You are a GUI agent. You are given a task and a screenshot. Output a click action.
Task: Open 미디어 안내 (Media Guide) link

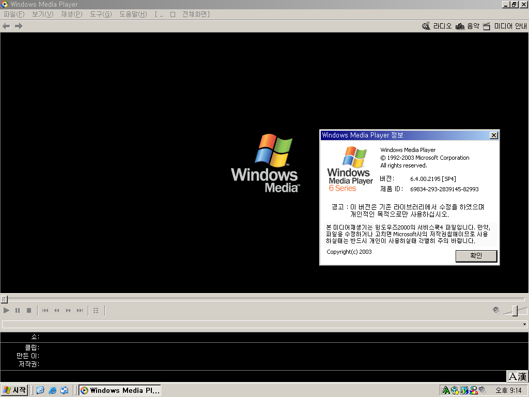click(510, 26)
